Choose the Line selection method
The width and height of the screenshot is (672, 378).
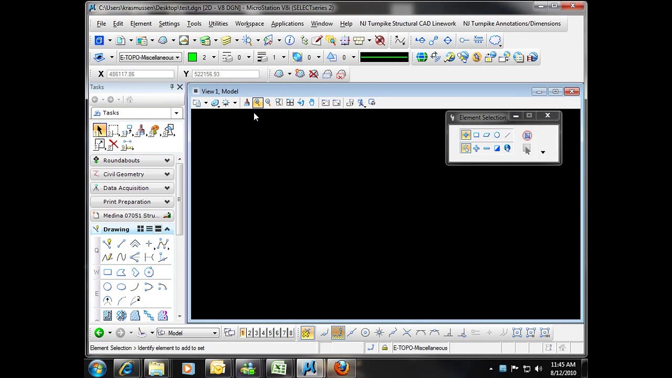[508, 135]
